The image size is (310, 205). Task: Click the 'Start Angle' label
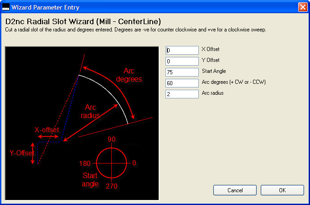(x=214, y=71)
